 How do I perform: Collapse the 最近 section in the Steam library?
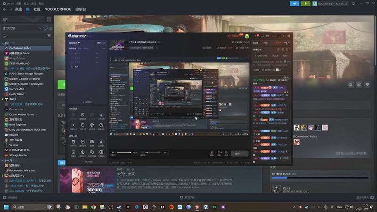(x=2, y=43)
